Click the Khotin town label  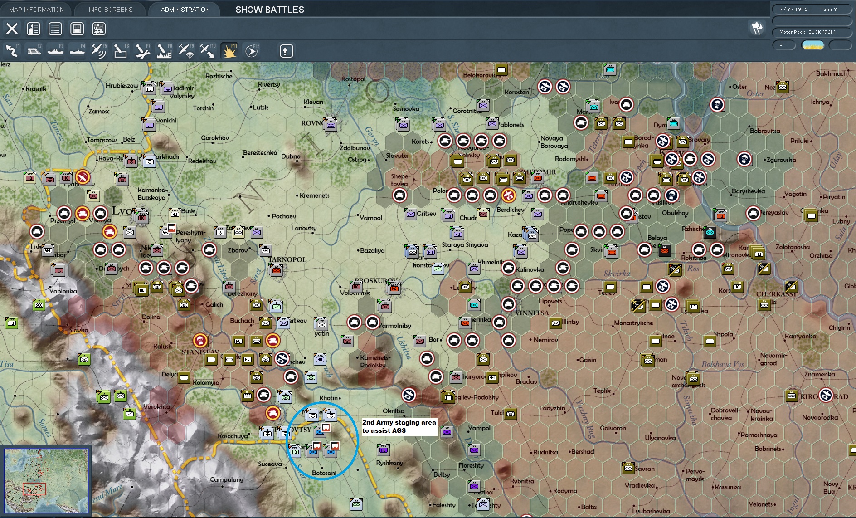[x=328, y=398]
